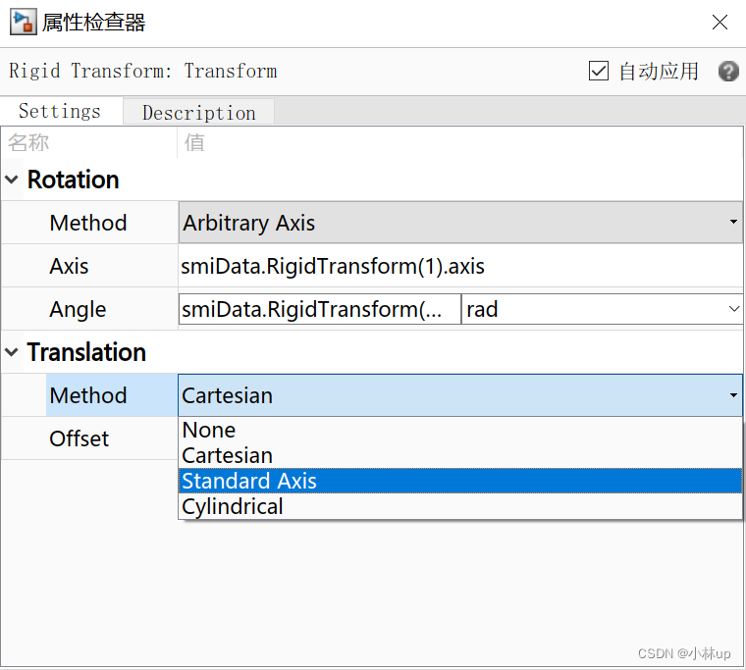Click the Property Inspector window icon

(x=23, y=23)
